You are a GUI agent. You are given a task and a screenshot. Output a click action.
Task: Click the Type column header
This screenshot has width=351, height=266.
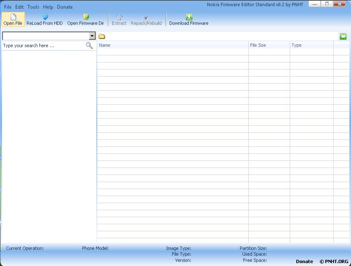(x=312, y=45)
